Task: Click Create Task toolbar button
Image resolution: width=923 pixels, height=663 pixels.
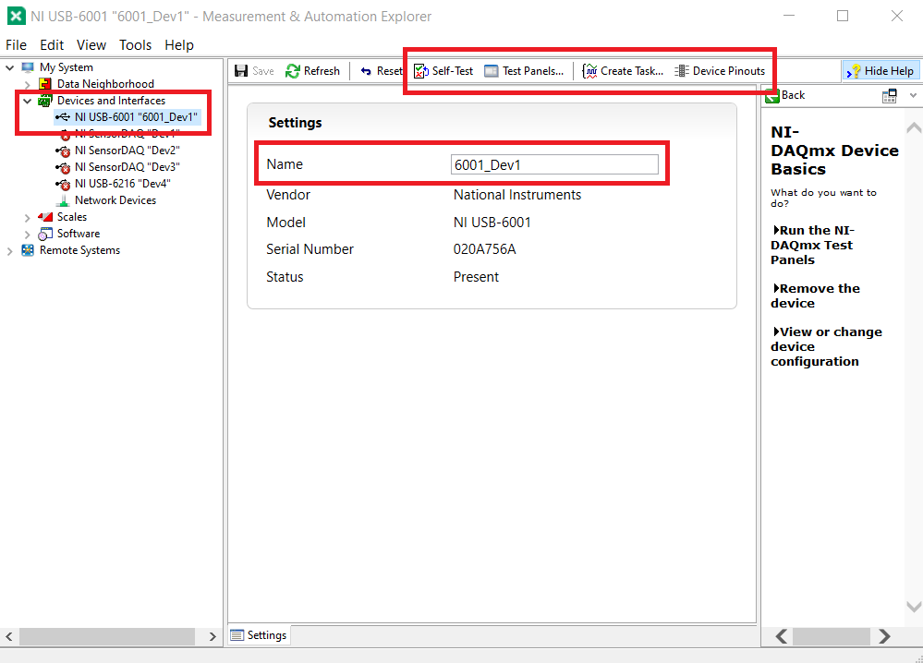Action: click(x=623, y=71)
